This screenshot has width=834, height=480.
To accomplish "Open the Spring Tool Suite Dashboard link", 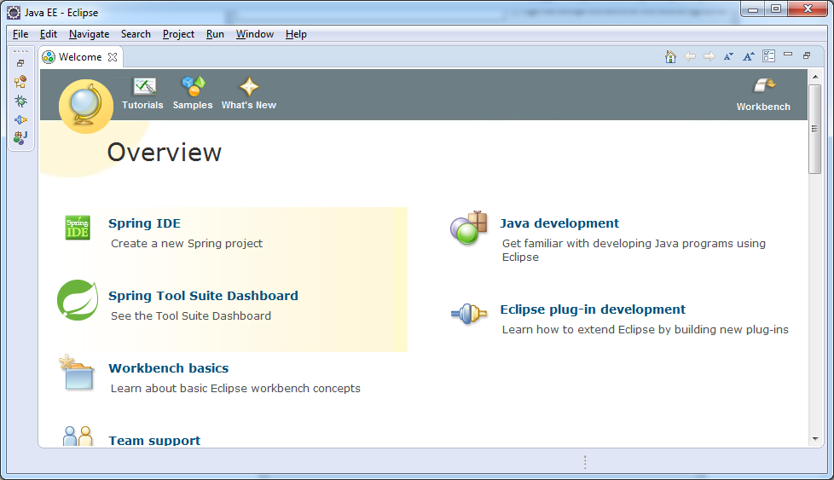I will tap(203, 296).
